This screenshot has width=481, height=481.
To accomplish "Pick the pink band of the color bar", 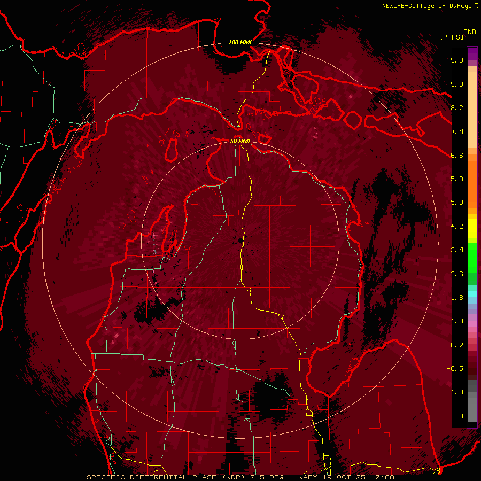I will (472, 324).
